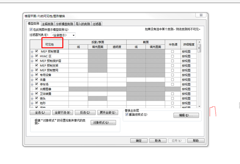Click the 反选 button
The width and height of the screenshot is (240, 164).
pos(85,113)
